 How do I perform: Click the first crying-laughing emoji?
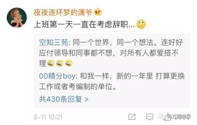[50, 63]
